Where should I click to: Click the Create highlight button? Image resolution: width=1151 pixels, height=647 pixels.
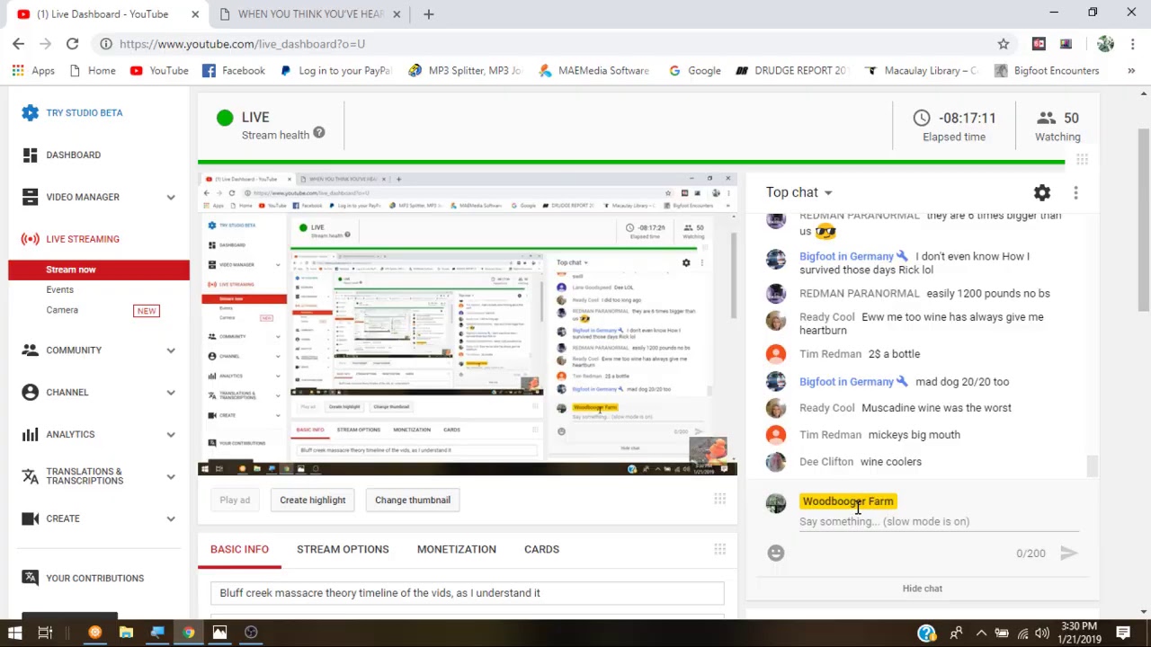(312, 500)
